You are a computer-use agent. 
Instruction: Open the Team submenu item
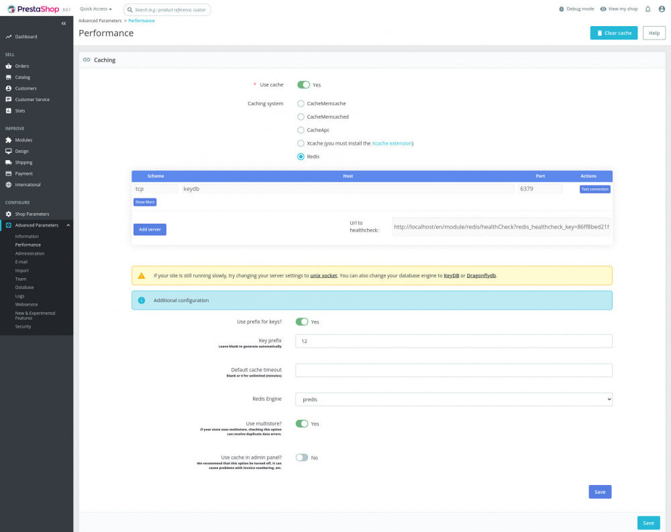pyautogui.click(x=21, y=279)
